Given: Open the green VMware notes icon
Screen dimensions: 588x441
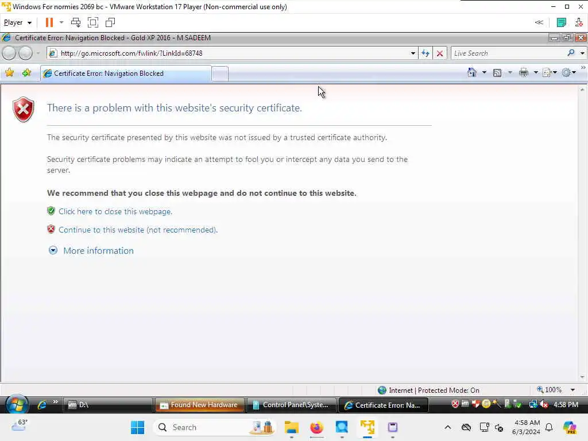Looking at the screenshot, I should pyautogui.click(x=562, y=22).
